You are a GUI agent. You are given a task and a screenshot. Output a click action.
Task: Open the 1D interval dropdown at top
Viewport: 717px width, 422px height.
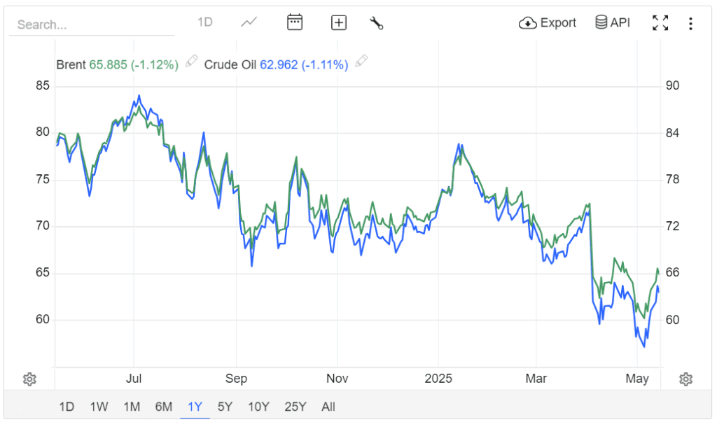click(x=204, y=22)
